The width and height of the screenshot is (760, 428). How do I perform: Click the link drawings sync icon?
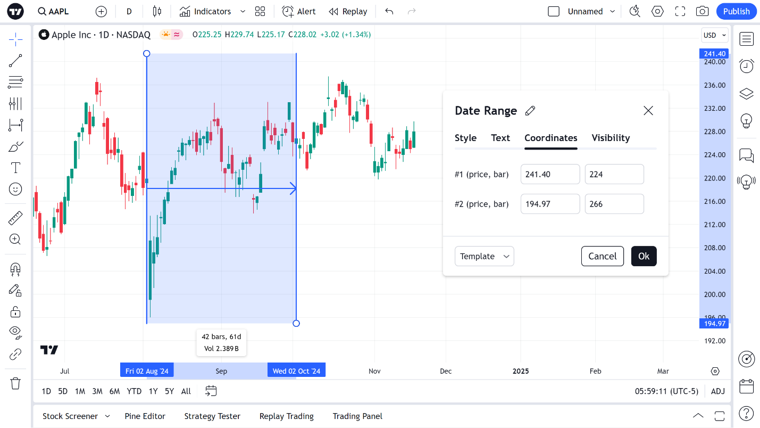tap(16, 354)
